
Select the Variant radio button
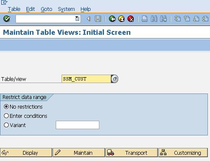6,125
